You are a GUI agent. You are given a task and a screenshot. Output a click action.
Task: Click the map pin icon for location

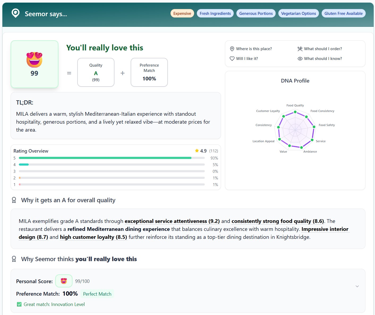(x=232, y=49)
